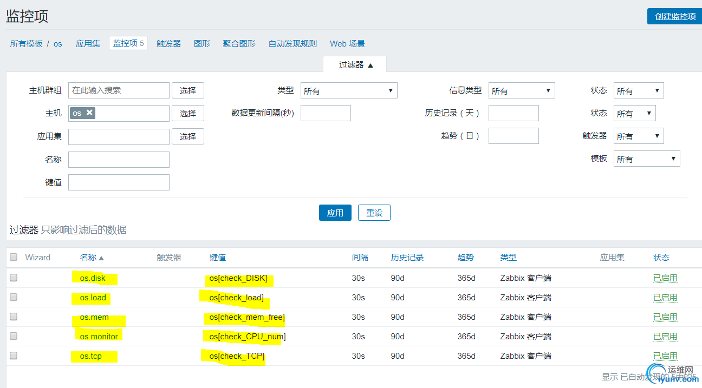Open the os.disk item

pyautogui.click(x=93, y=278)
